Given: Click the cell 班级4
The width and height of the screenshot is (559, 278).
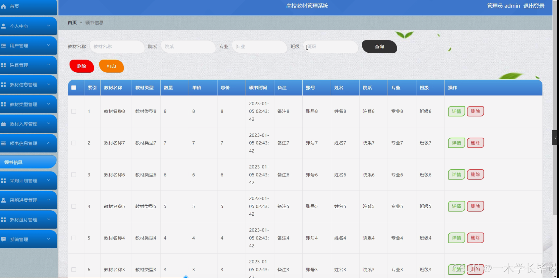Looking at the screenshot, I should click(x=425, y=238).
